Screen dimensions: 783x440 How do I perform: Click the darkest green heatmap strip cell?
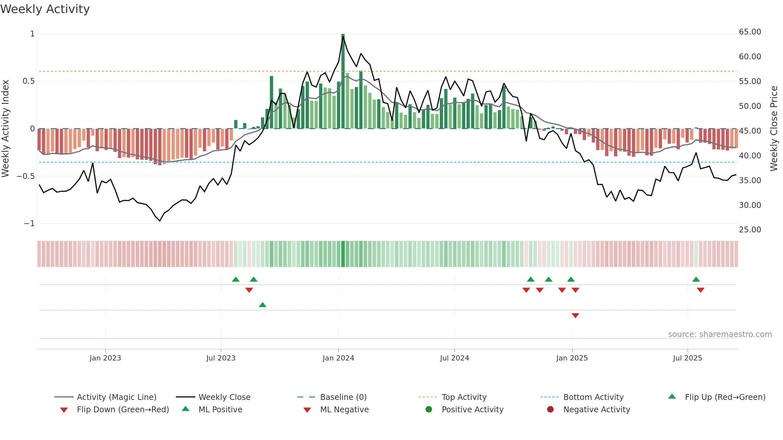343,254
